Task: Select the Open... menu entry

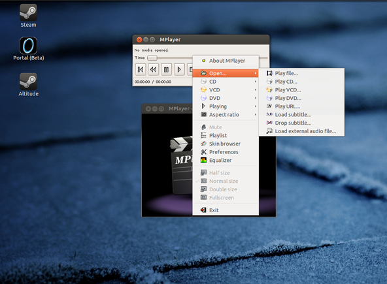Action: (x=226, y=73)
